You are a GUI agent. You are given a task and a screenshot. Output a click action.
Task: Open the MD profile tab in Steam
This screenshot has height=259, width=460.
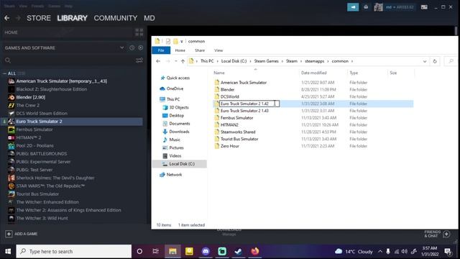[x=149, y=18]
